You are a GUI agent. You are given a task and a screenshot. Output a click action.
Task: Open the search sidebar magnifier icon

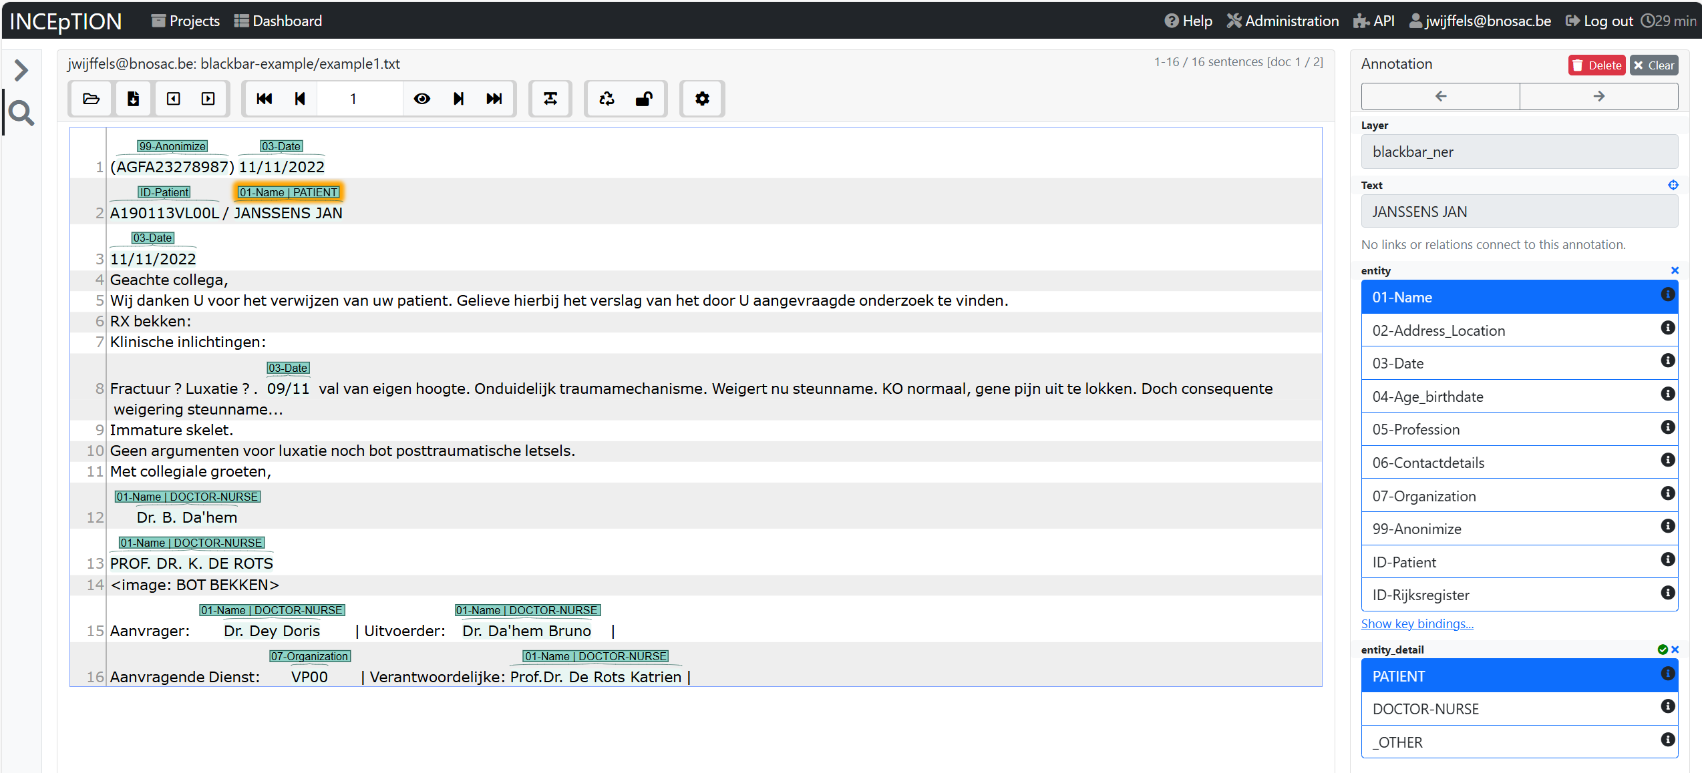tap(21, 113)
